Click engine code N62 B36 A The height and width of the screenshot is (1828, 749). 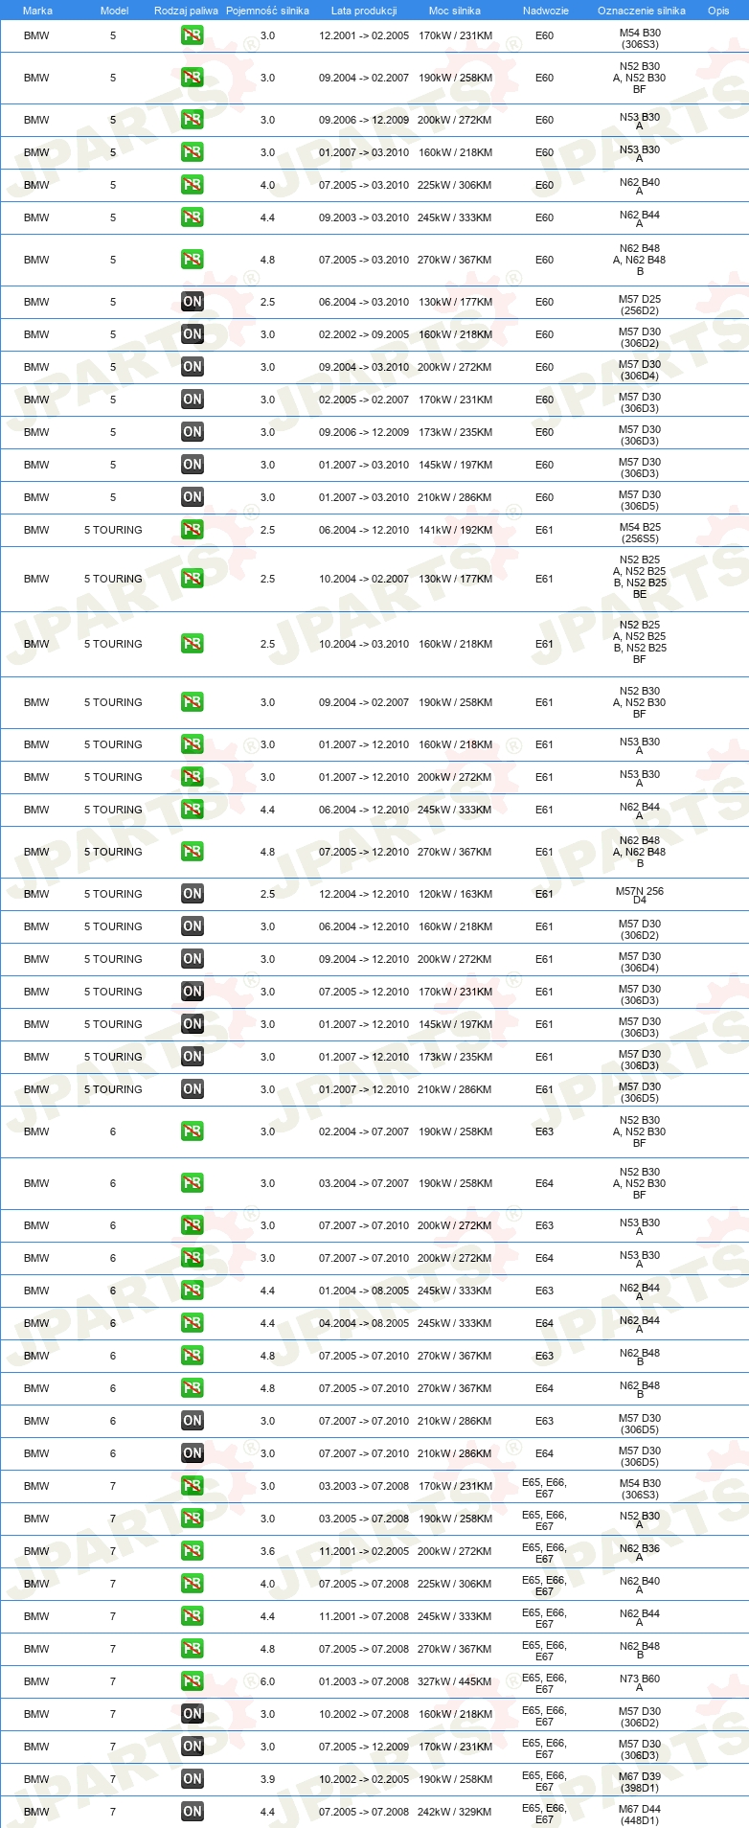coord(640,1553)
